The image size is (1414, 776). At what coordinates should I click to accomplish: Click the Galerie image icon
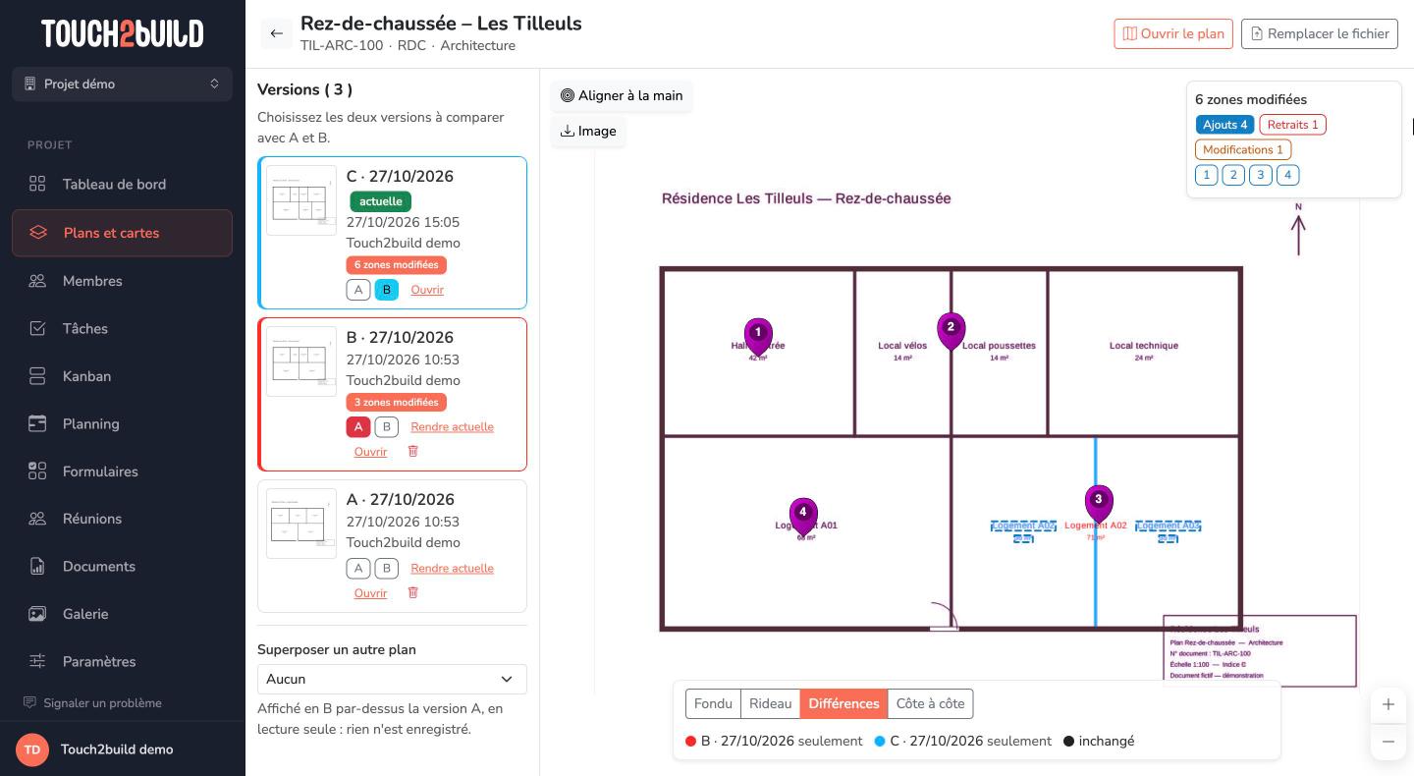click(x=37, y=614)
